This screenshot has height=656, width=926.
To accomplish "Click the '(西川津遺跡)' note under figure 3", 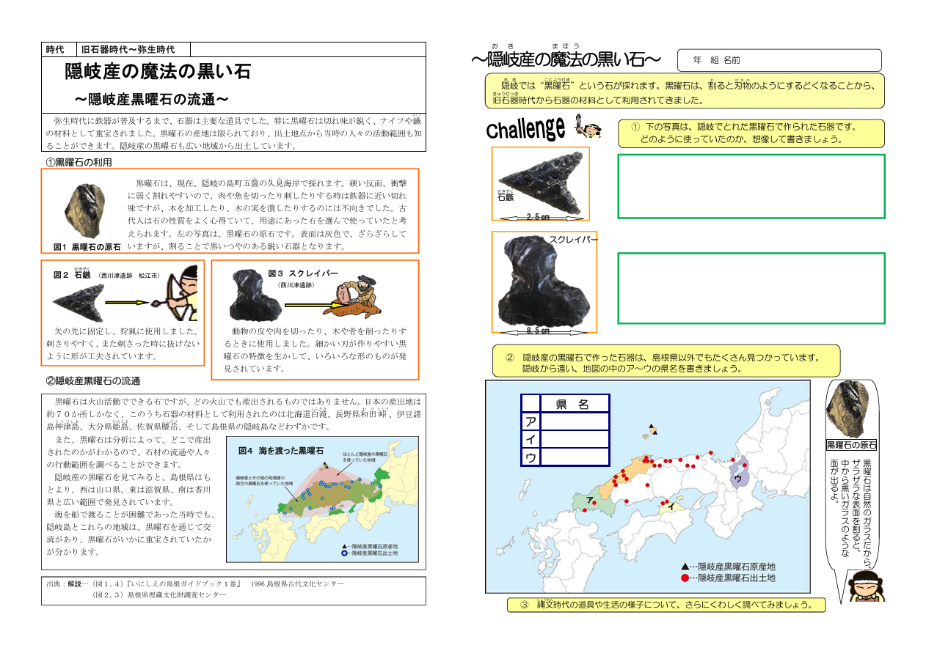I will (296, 284).
